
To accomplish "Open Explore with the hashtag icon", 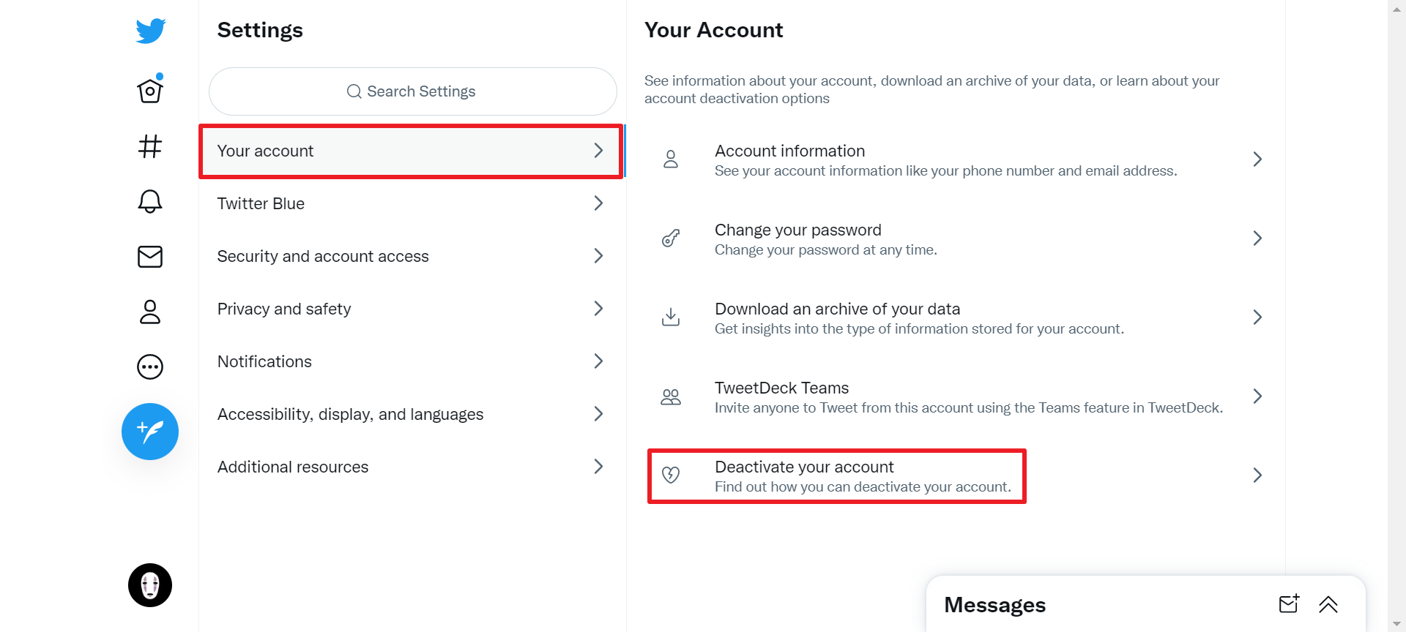I will 150,146.
